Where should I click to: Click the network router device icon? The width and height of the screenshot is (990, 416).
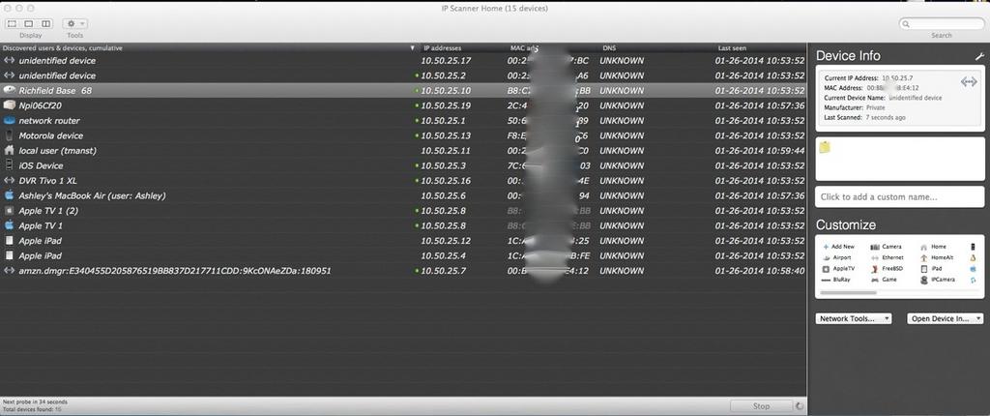10,121
